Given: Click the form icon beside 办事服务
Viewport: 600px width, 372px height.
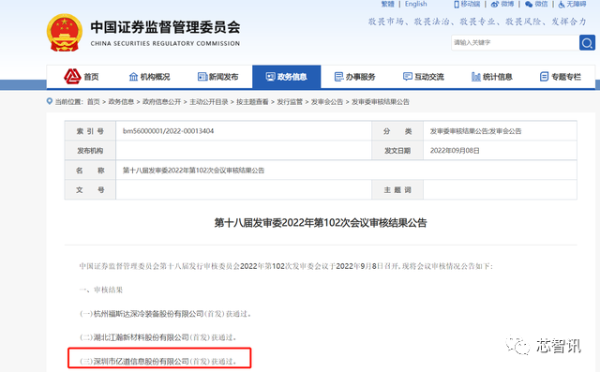Looking at the screenshot, I should (x=338, y=77).
